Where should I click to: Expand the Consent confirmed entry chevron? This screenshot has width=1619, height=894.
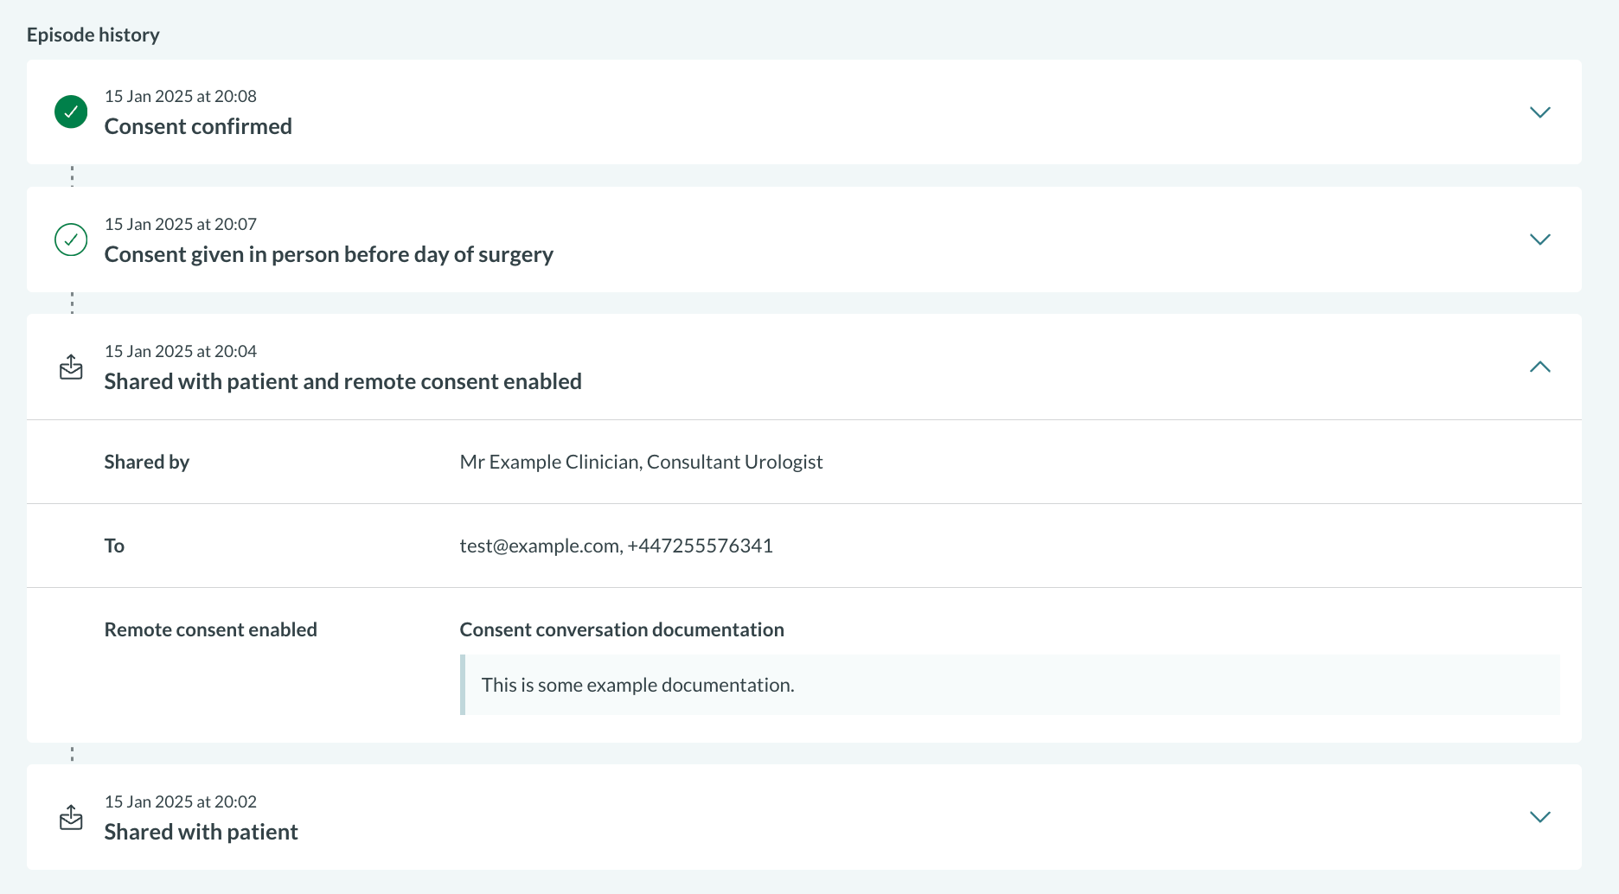1539,112
